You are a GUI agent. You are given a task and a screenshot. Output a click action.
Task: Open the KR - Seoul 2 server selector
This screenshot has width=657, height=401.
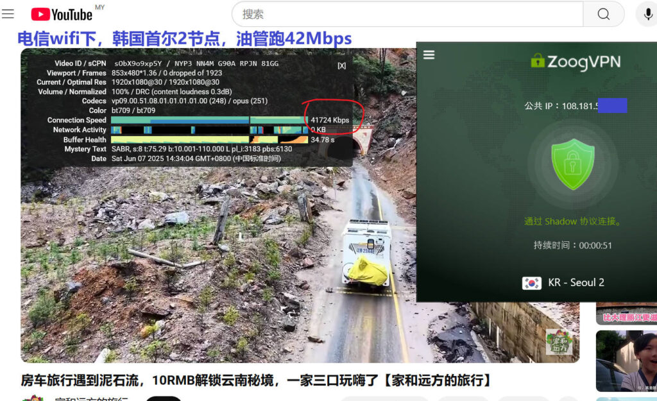point(575,283)
